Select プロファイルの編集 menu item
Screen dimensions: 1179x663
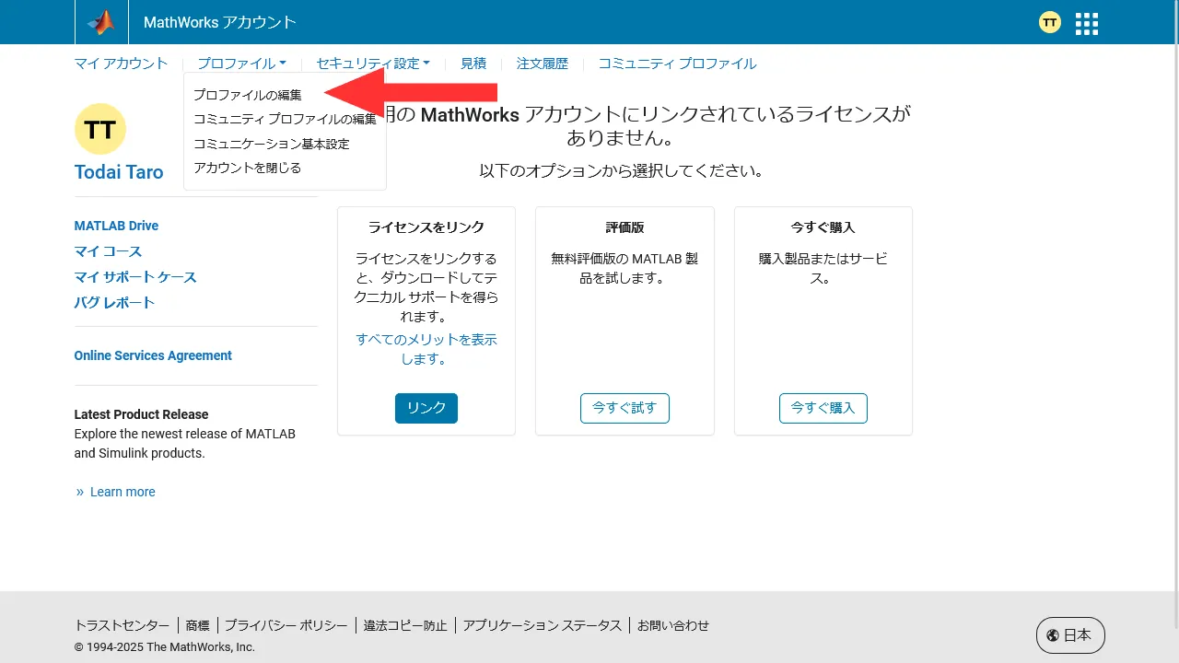[x=248, y=95]
